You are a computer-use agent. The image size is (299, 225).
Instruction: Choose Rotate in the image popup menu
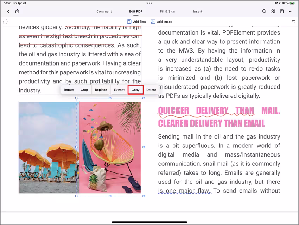point(69,90)
